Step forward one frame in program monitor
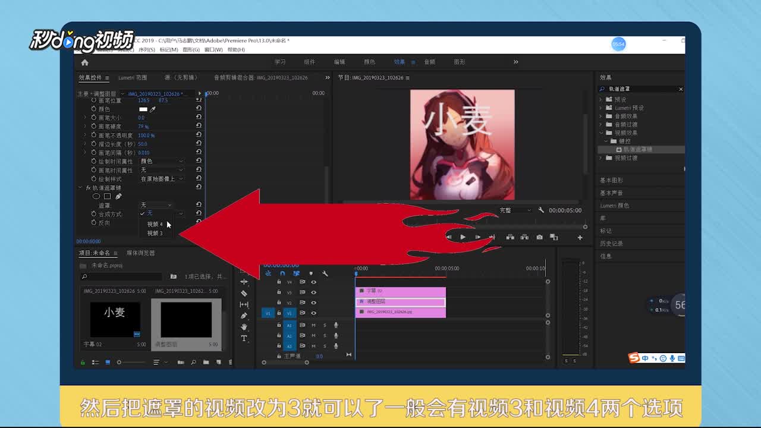Screen dimensions: 761x428 coord(477,237)
